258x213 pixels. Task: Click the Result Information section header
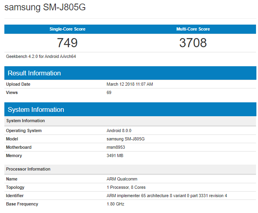[x=34, y=73]
